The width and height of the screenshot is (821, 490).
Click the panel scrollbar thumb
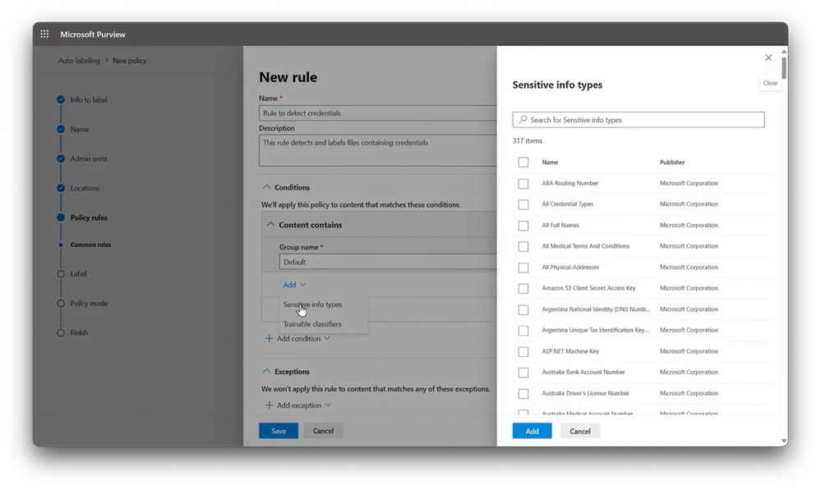(x=784, y=67)
